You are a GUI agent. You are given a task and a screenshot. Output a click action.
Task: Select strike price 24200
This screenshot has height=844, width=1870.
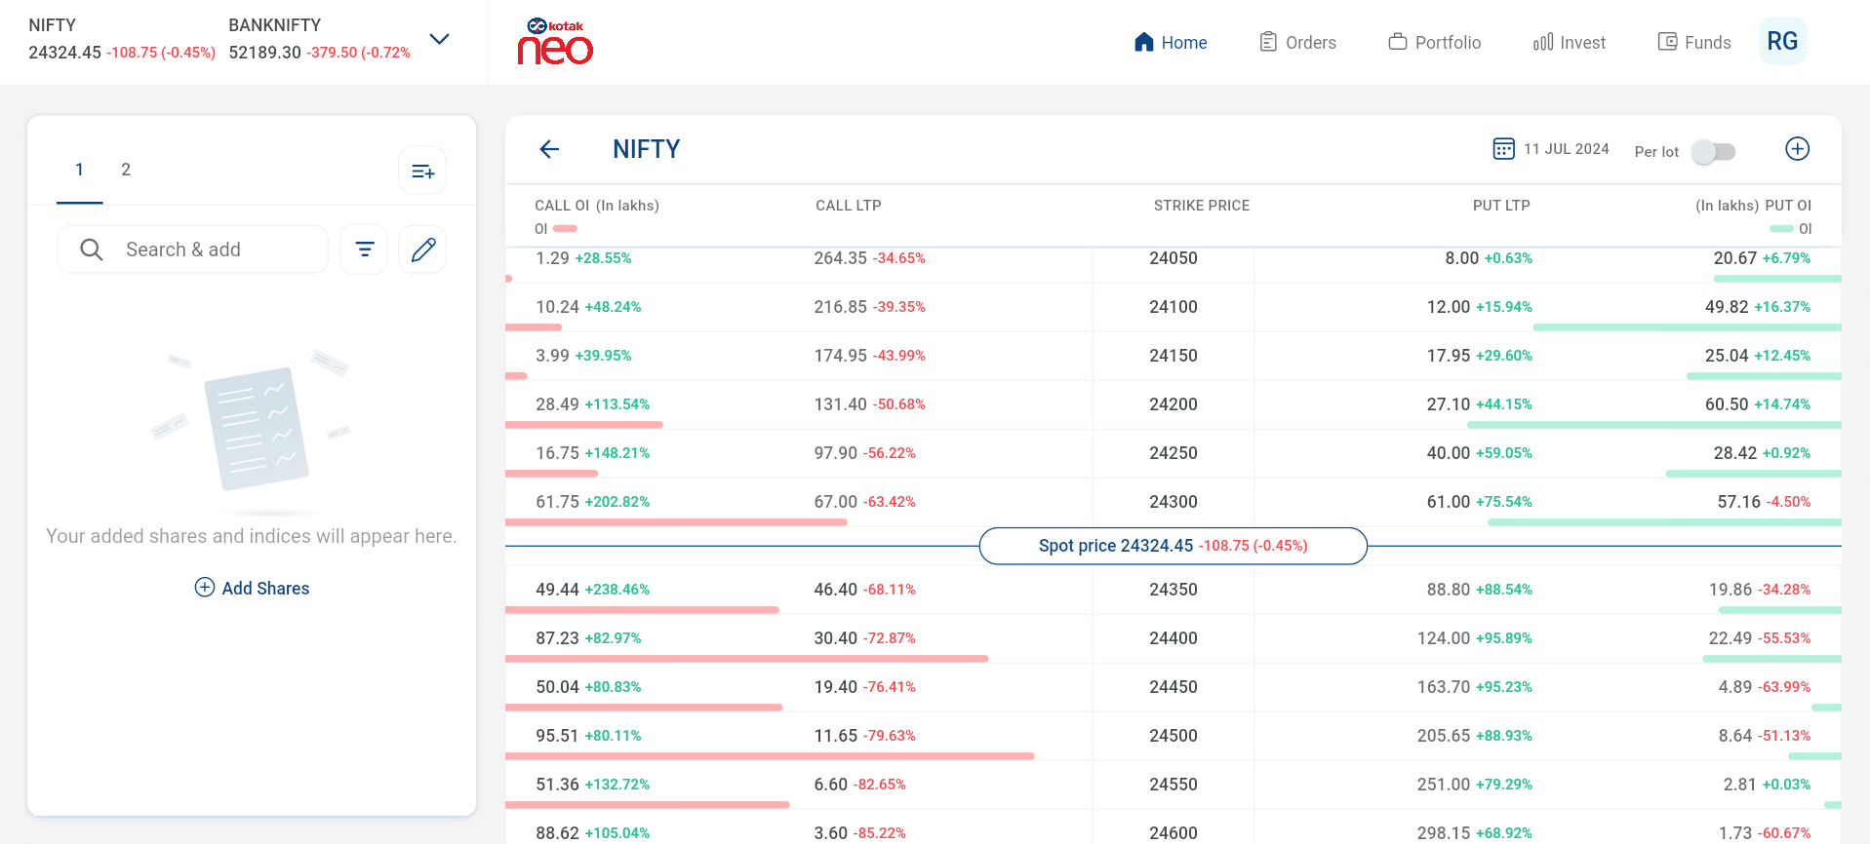pos(1173,404)
